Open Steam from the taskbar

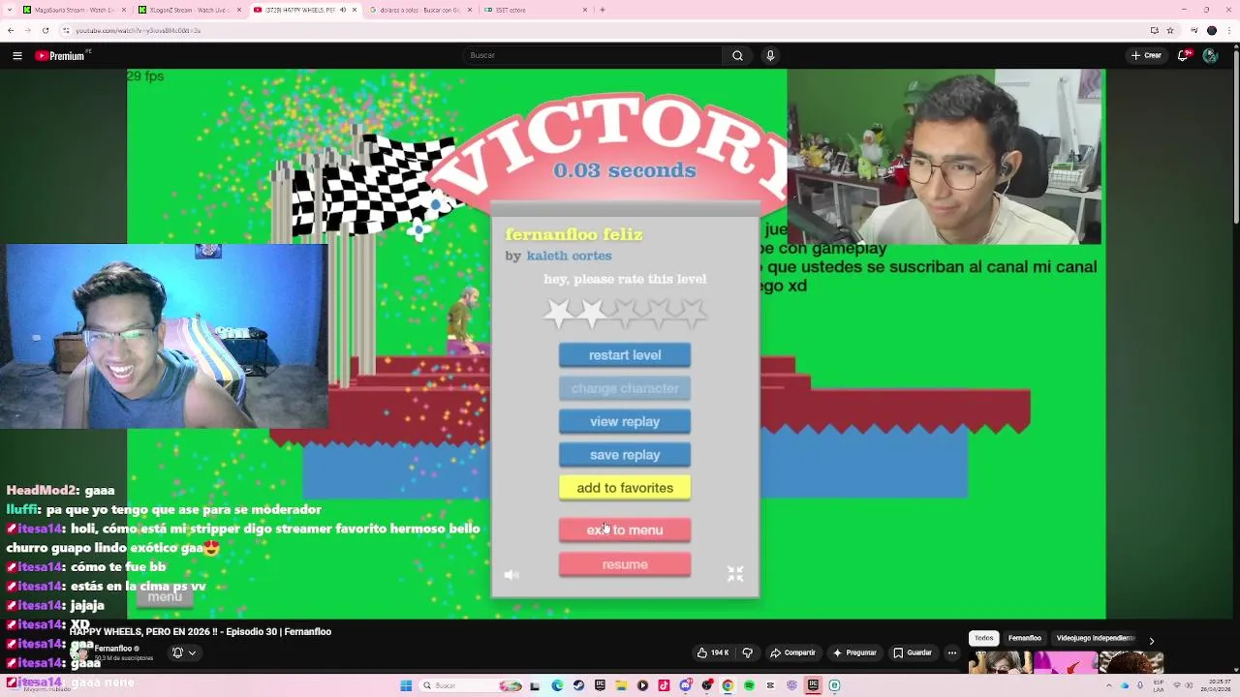(578, 685)
